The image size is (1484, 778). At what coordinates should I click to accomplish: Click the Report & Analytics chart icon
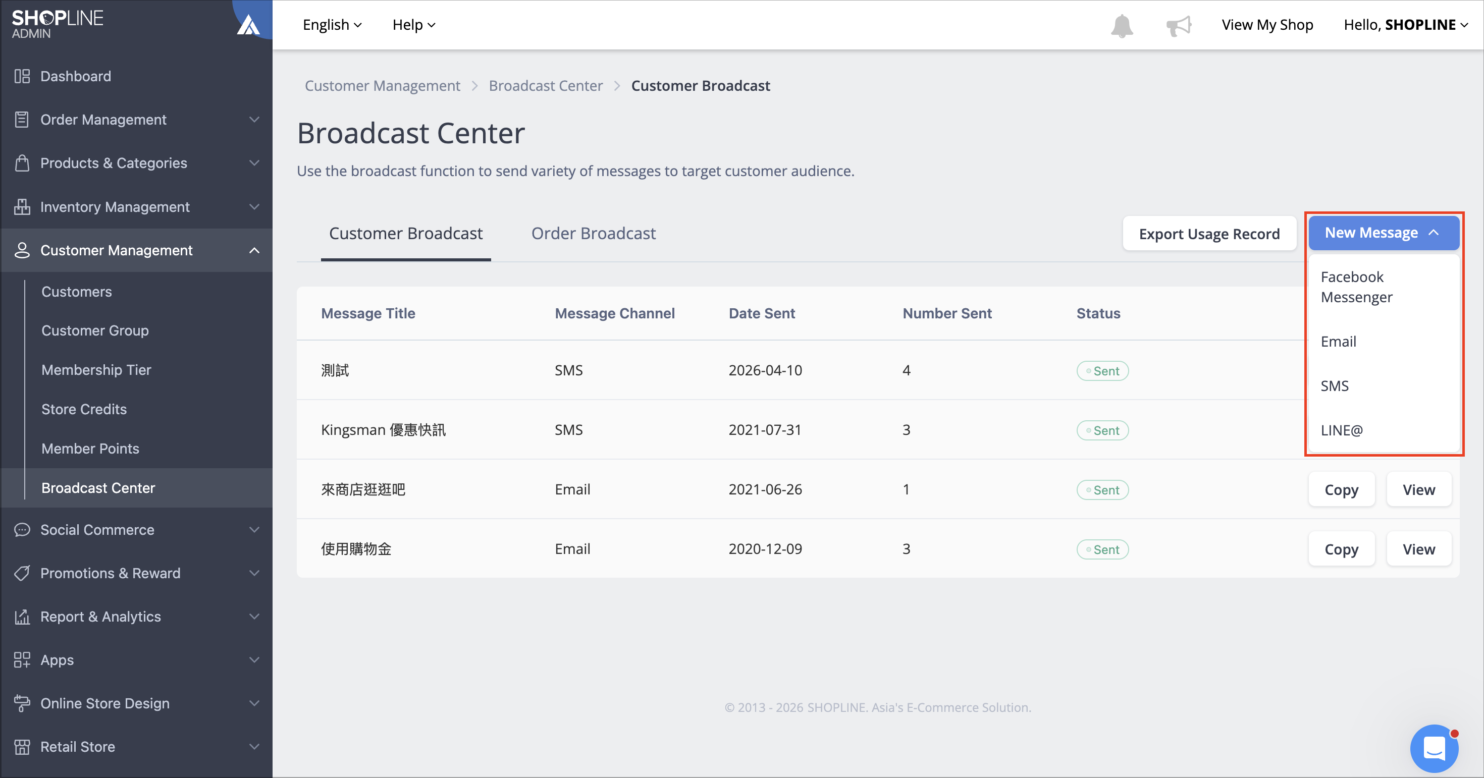point(22,617)
